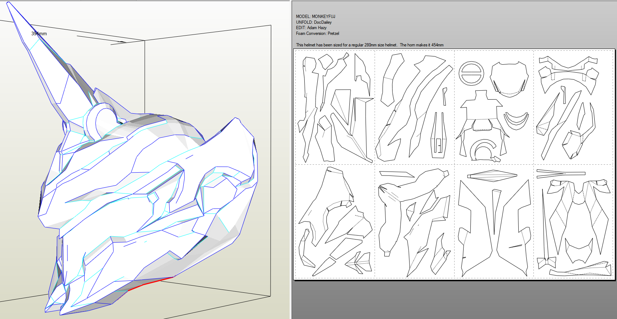
Task: Click the horseshoe arch pattern piece
Action: pyautogui.click(x=483, y=150)
